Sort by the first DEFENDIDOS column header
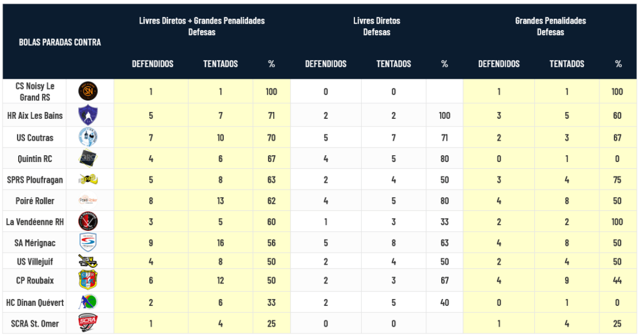This screenshot has width=640, height=336. (x=152, y=64)
